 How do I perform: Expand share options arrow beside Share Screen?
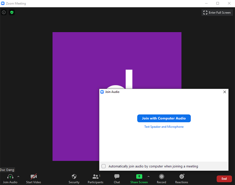pyautogui.click(x=148, y=176)
